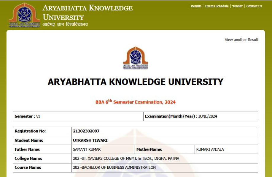The image size is (272, 177).
Task: Click the Bachelor of Business Administration value
Action: 114,167
